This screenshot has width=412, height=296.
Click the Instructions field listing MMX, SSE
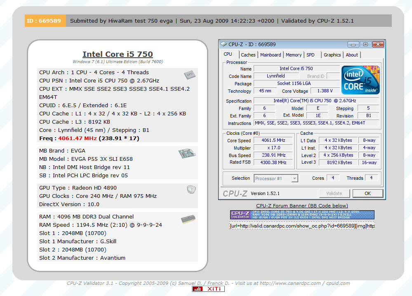pos(316,123)
